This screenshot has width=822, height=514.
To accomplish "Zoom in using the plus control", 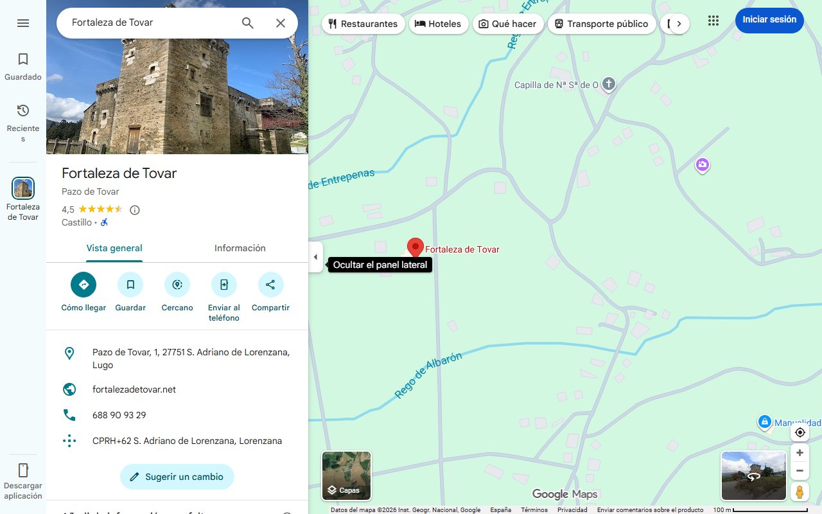I will click(800, 452).
